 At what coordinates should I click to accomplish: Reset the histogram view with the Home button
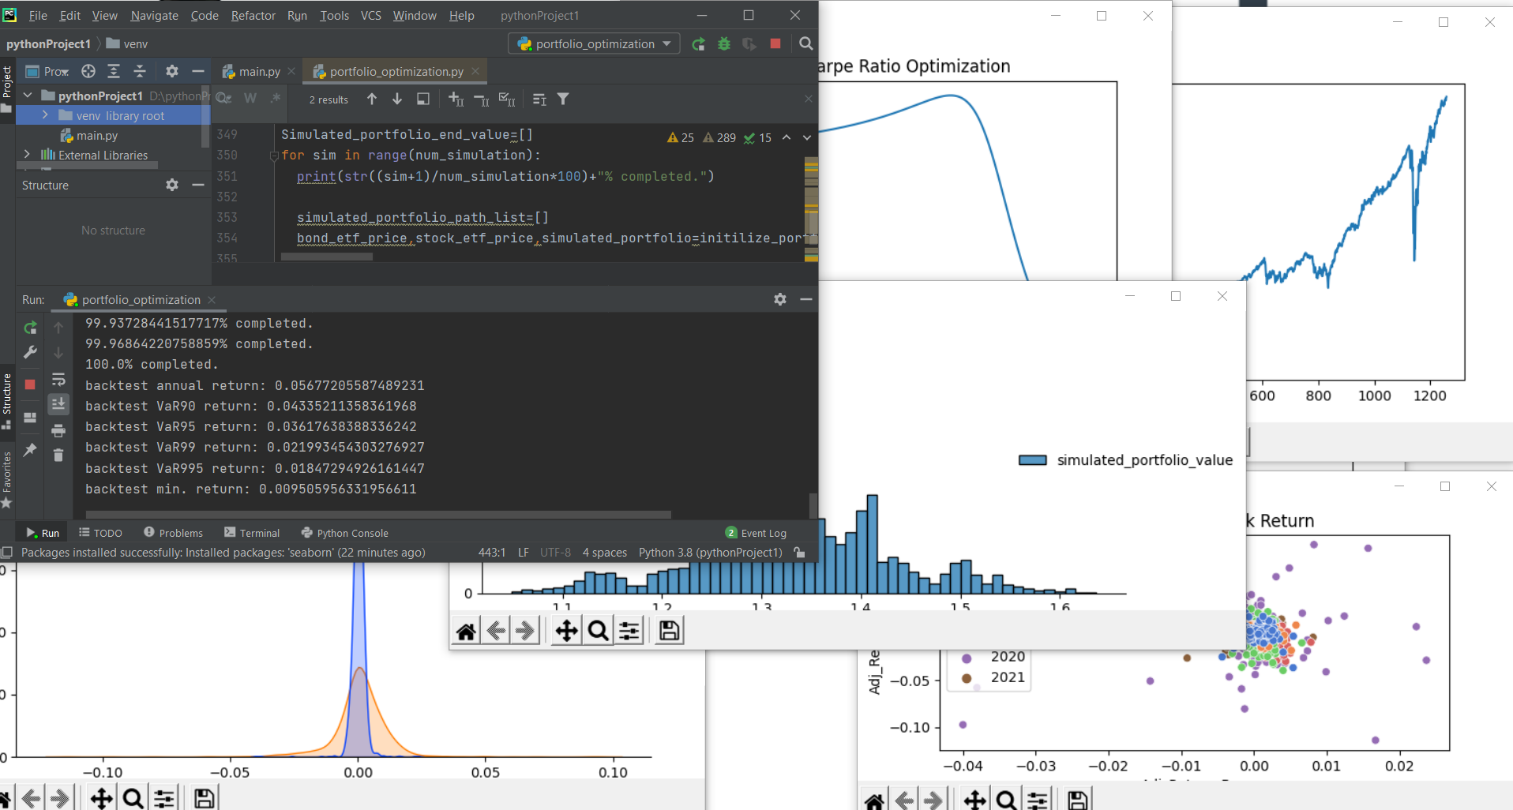(465, 629)
